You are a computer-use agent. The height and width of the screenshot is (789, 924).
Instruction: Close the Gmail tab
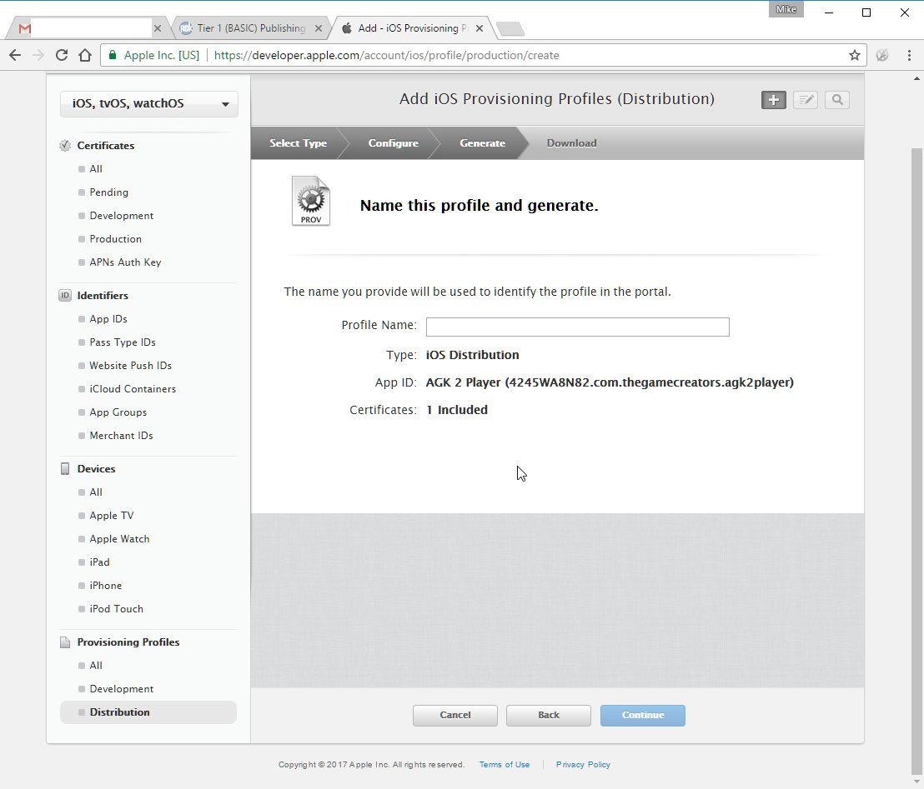pyautogui.click(x=158, y=28)
